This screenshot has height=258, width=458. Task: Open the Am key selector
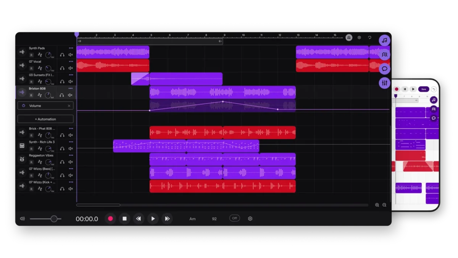192,219
